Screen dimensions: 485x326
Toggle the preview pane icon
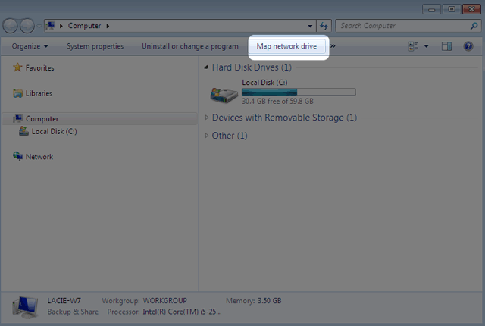tap(446, 46)
